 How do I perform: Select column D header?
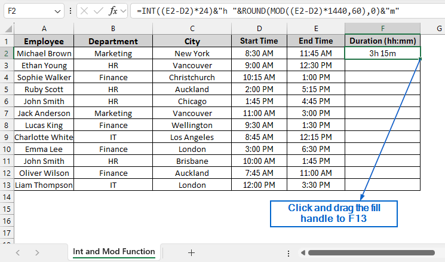(259, 29)
